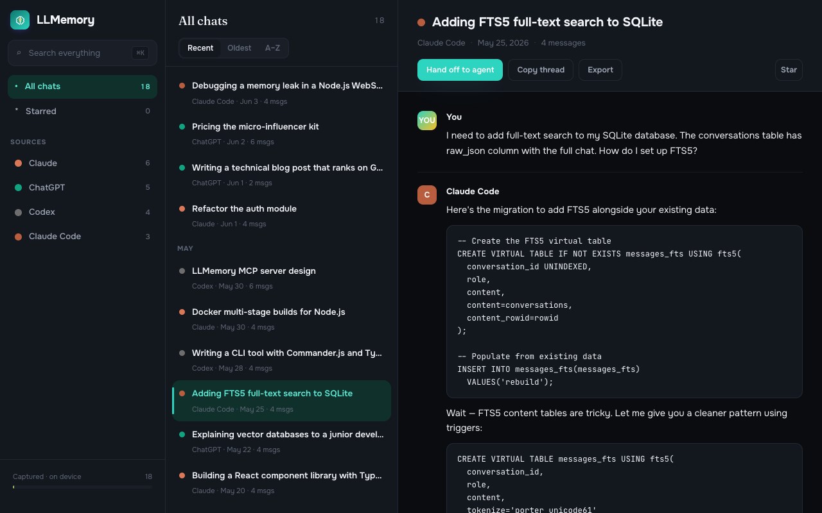
Task: Click the text 'Here's the migration to add FTS5'
Action: 581,210
